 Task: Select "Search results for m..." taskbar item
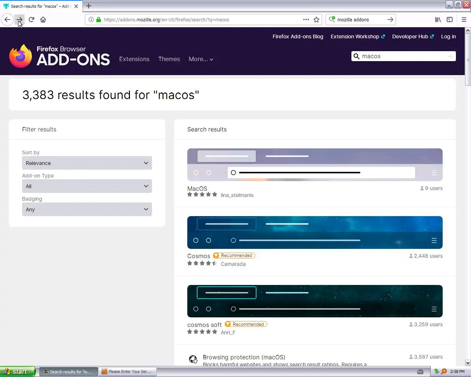[x=68, y=371]
